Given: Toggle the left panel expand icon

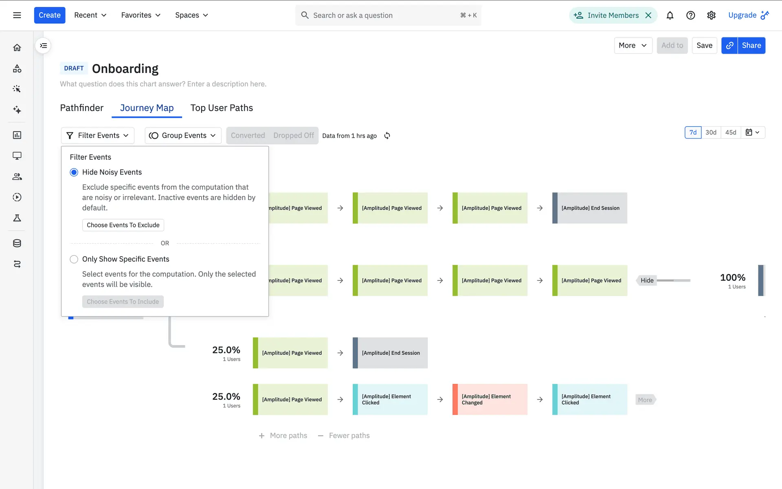Looking at the screenshot, I should [43, 46].
